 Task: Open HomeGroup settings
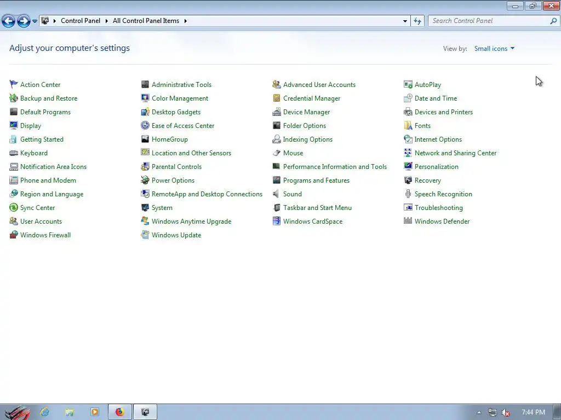point(170,139)
